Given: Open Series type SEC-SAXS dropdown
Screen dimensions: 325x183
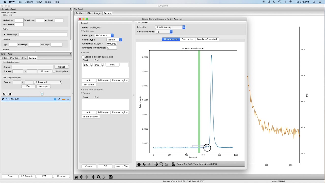Looking at the screenshot, I should click(104, 35).
